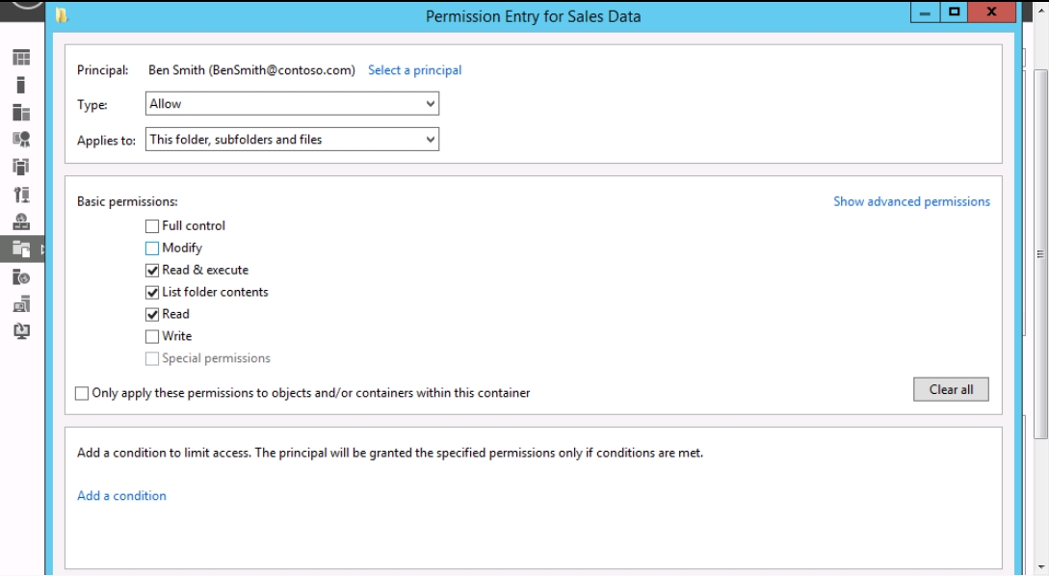Select the Local Server single-tower icon
The height and width of the screenshot is (576, 1049).
click(20, 86)
